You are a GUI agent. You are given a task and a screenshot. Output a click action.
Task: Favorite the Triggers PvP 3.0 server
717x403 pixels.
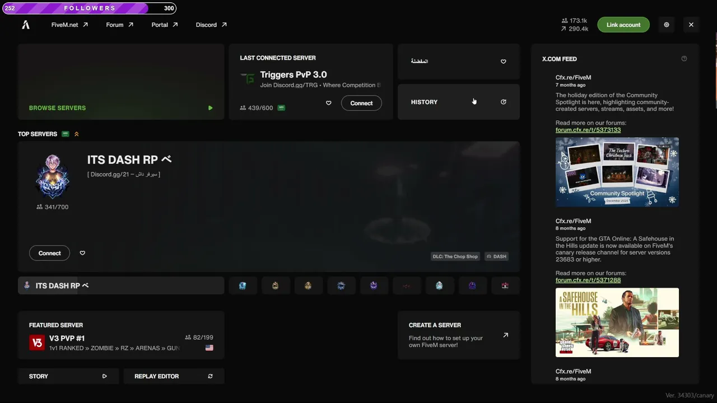click(329, 103)
